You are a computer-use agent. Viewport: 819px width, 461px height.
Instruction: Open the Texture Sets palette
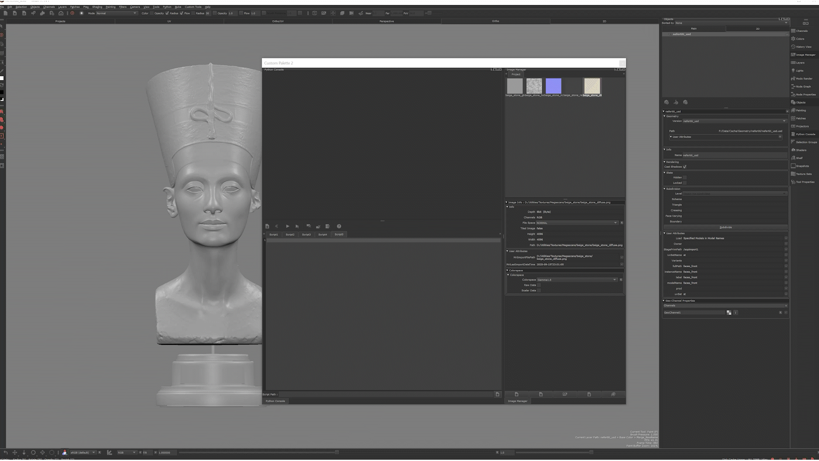click(x=803, y=174)
